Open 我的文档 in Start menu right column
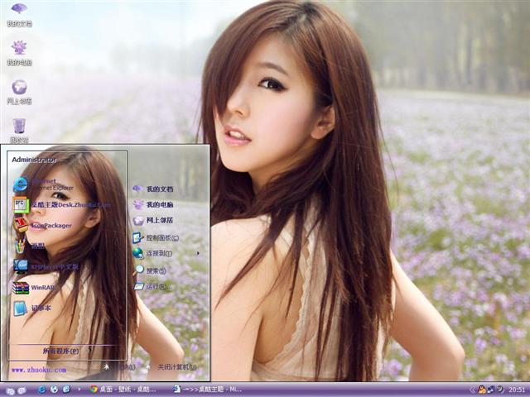 (152, 189)
